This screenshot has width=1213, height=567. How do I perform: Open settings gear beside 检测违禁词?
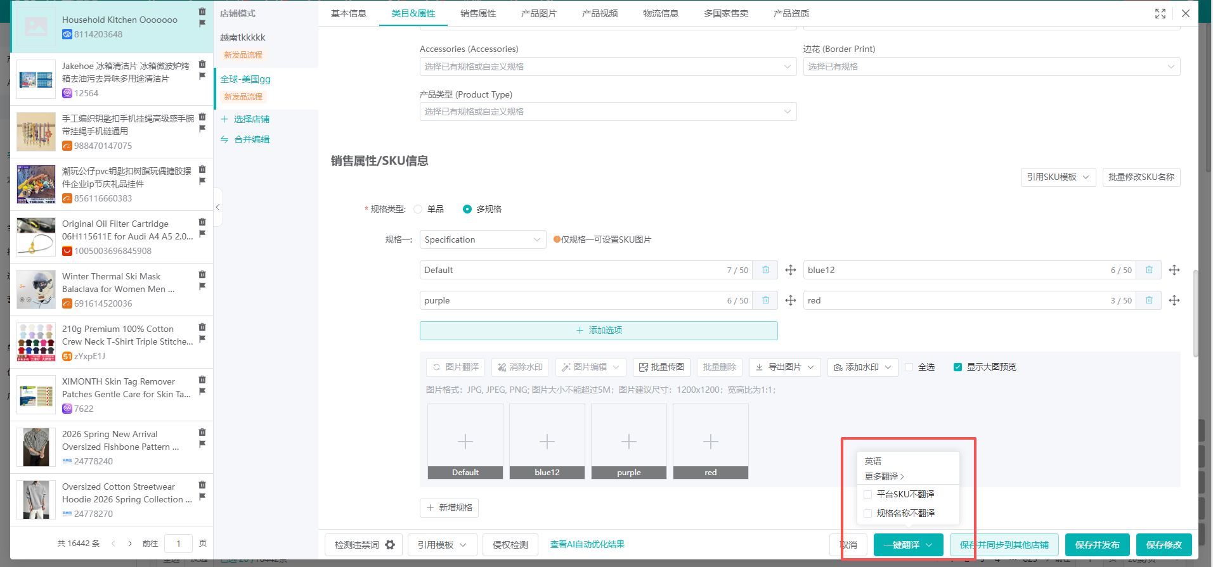click(390, 545)
